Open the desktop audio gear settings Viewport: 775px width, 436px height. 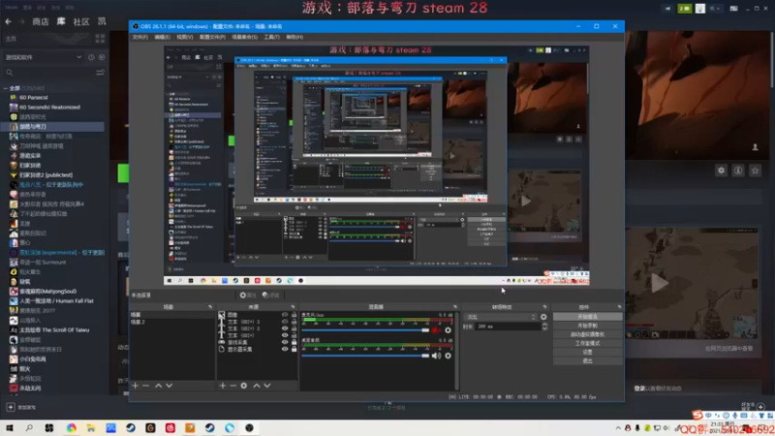coord(448,356)
